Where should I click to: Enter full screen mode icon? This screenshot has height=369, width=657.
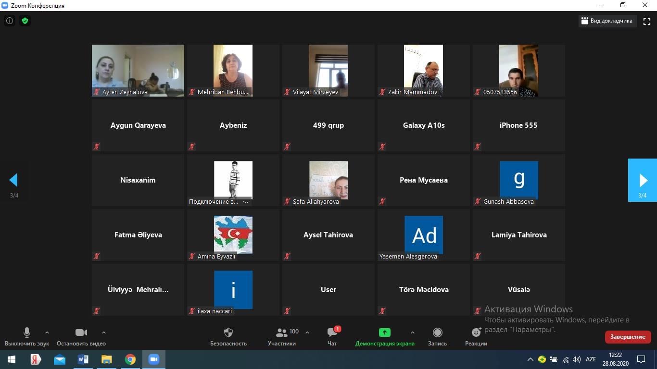click(x=647, y=21)
